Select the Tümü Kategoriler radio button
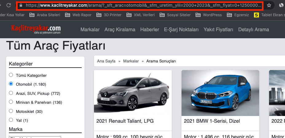Screen dimensions: 285x138 coord(11,75)
